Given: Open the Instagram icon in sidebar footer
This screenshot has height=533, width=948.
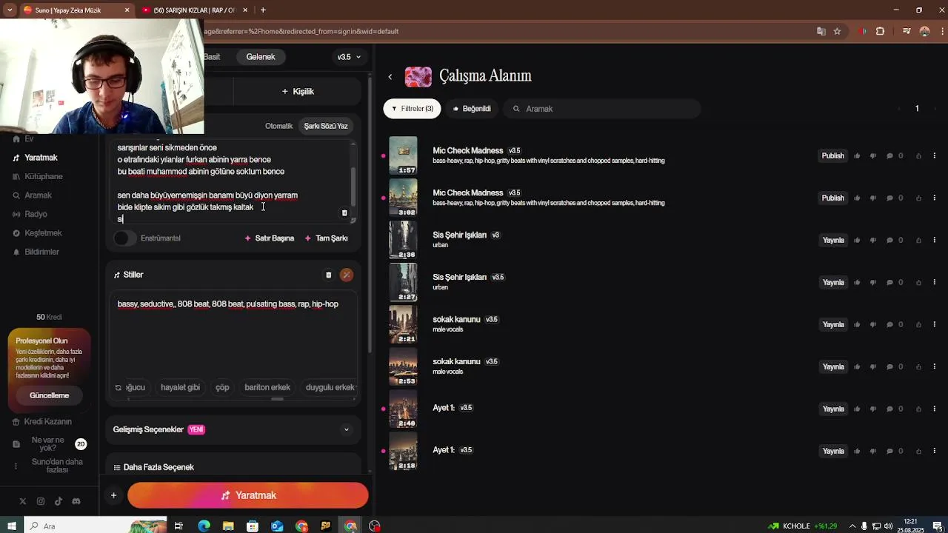Looking at the screenshot, I should click(x=41, y=501).
